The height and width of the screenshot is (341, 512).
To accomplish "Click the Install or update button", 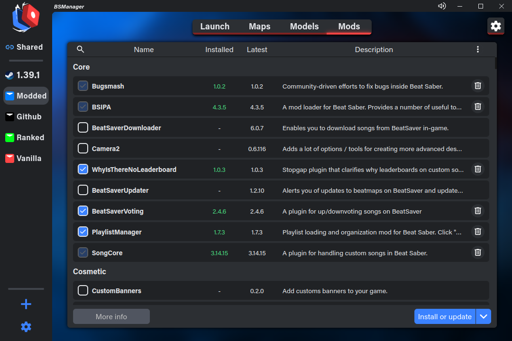I will [445, 316].
